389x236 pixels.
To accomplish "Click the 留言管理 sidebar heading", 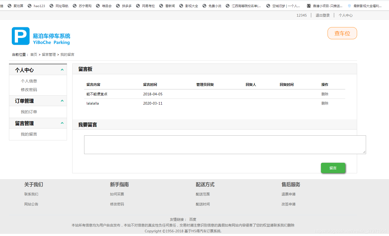I will click(x=25, y=123).
